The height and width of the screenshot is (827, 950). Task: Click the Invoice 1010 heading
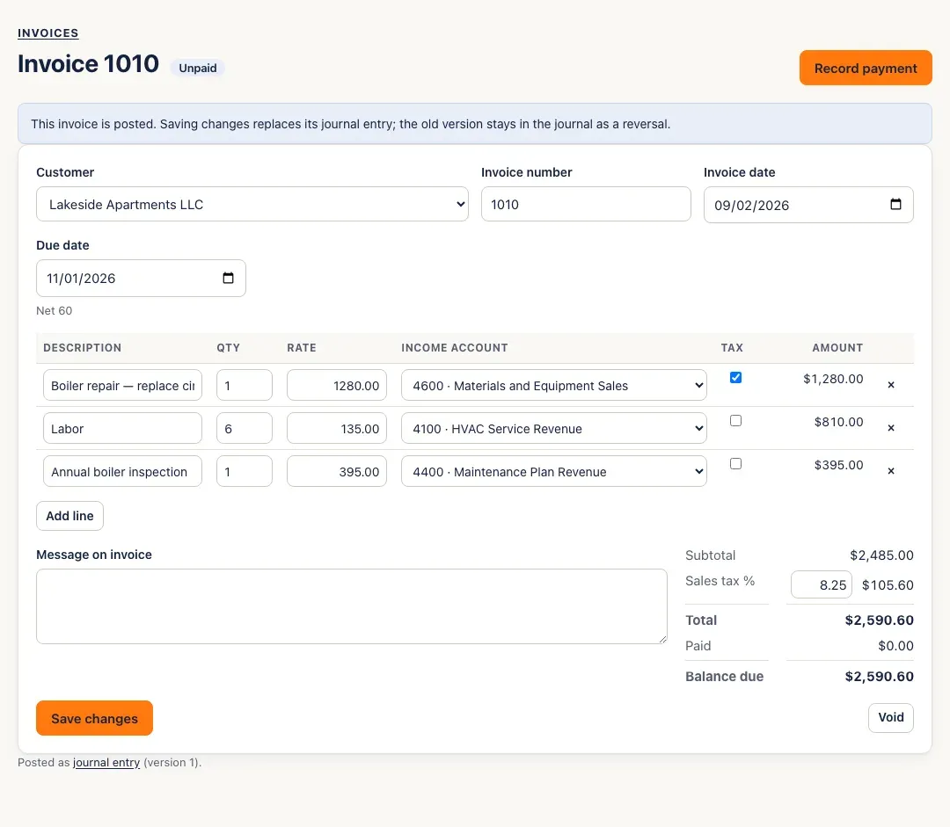coord(89,63)
